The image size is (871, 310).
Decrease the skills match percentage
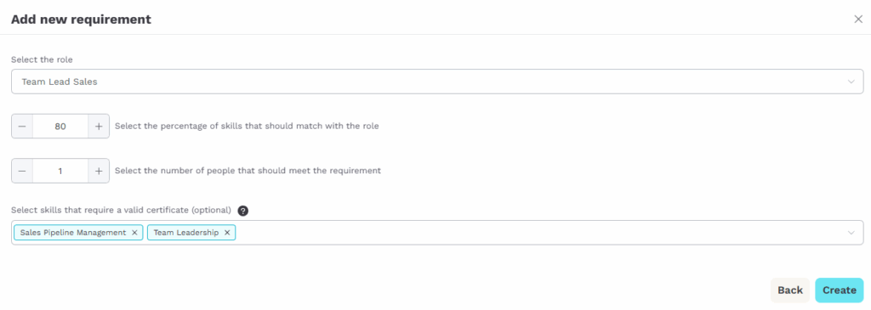coord(22,126)
